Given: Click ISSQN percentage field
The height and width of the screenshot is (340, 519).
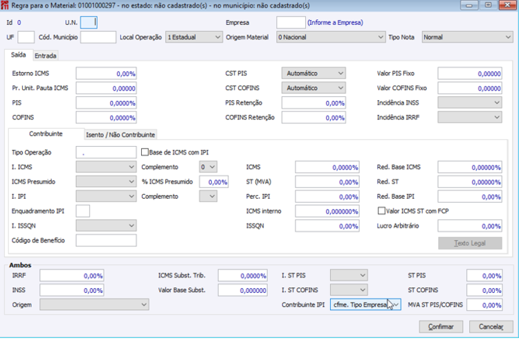Looking at the screenshot, I should (x=327, y=226).
